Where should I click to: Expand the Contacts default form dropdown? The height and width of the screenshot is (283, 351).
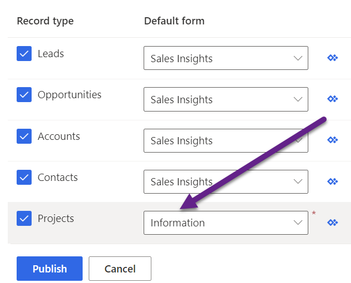[x=226, y=181]
